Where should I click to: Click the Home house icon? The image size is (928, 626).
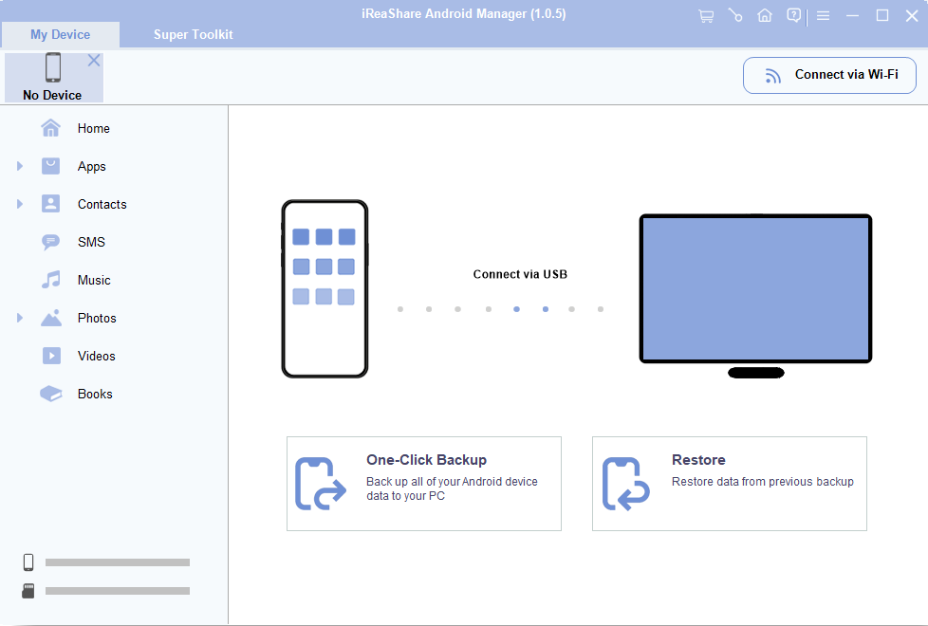coord(51,128)
